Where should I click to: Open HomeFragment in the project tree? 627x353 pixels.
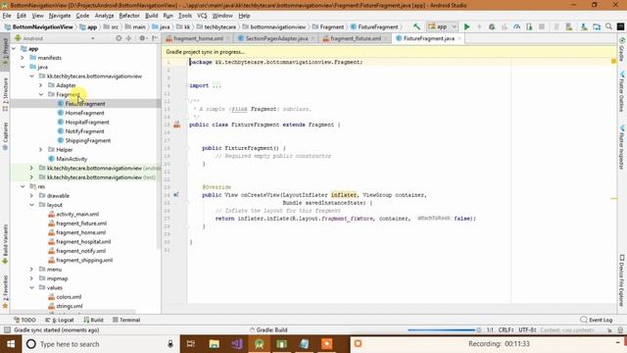(x=84, y=113)
